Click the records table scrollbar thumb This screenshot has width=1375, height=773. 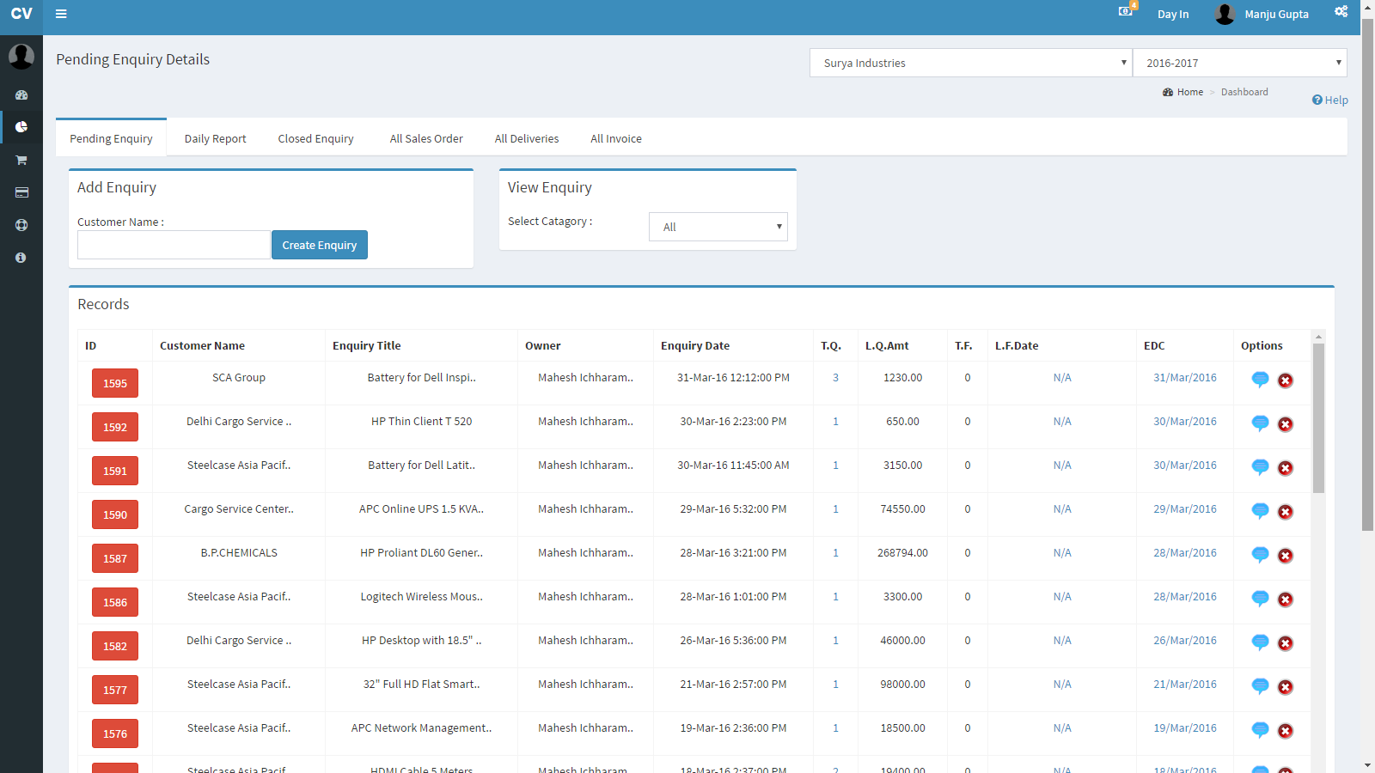(1318, 417)
